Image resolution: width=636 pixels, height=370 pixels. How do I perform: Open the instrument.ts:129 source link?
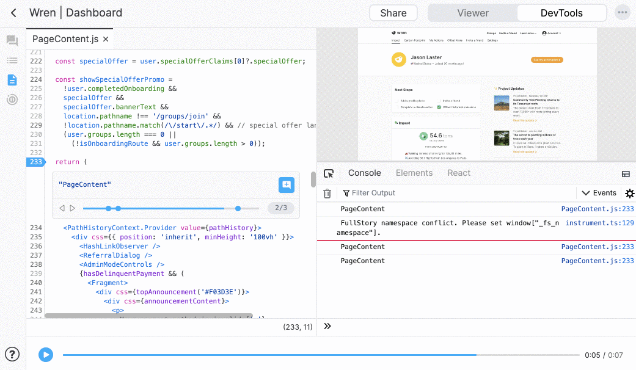pyautogui.click(x=599, y=223)
